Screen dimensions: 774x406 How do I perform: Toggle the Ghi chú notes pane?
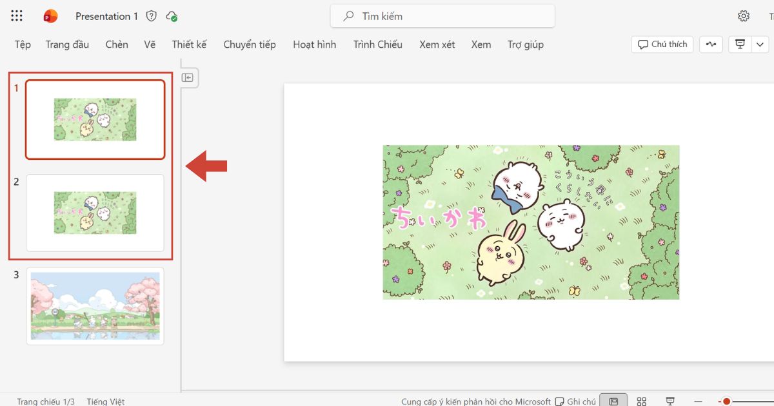(x=575, y=401)
